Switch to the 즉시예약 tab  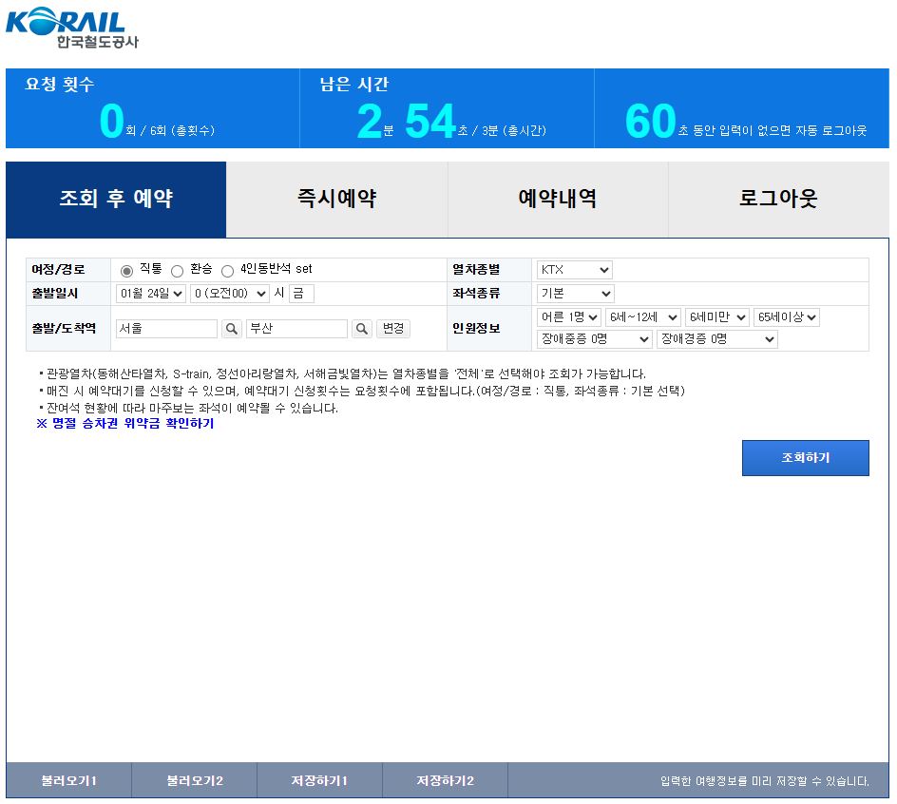tap(336, 199)
